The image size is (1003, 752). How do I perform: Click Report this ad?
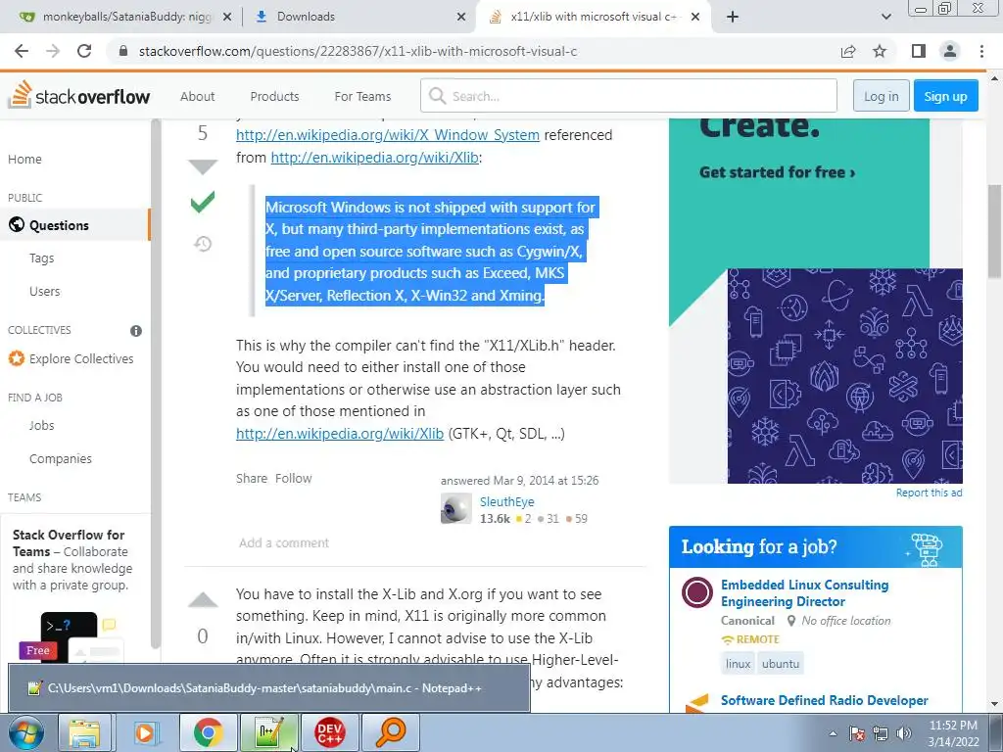929,493
